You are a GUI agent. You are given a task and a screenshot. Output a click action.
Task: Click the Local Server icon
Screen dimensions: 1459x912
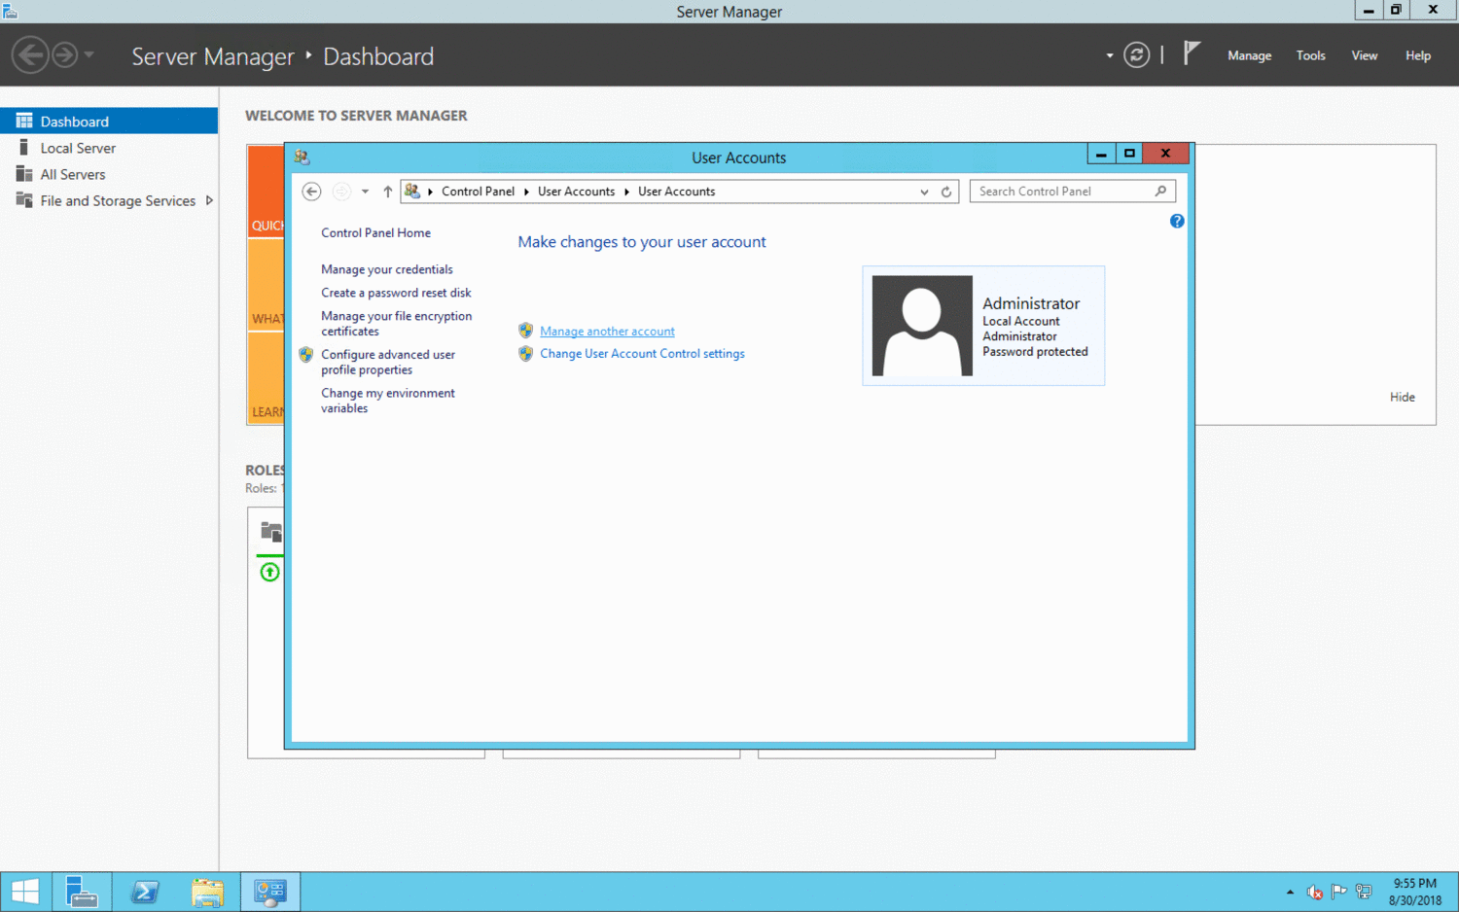pos(23,147)
